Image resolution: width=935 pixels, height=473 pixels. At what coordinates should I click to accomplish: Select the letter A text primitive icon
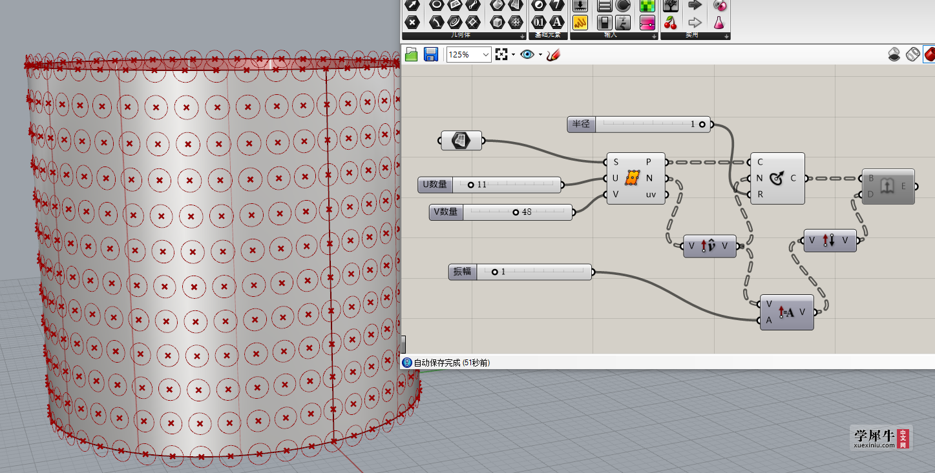click(x=557, y=22)
